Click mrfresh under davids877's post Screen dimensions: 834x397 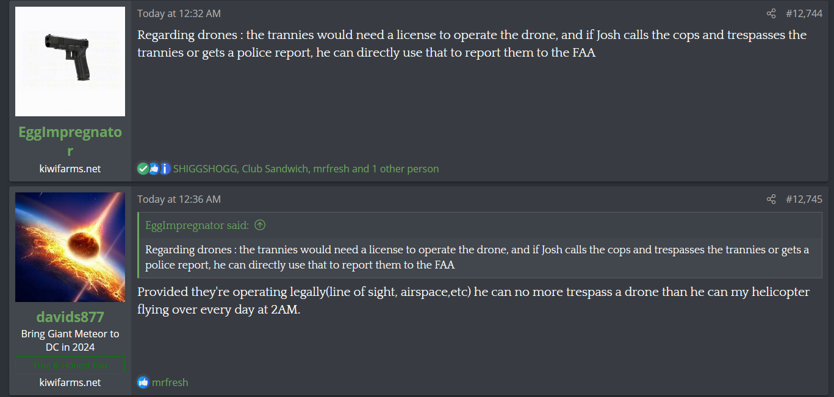tap(170, 382)
